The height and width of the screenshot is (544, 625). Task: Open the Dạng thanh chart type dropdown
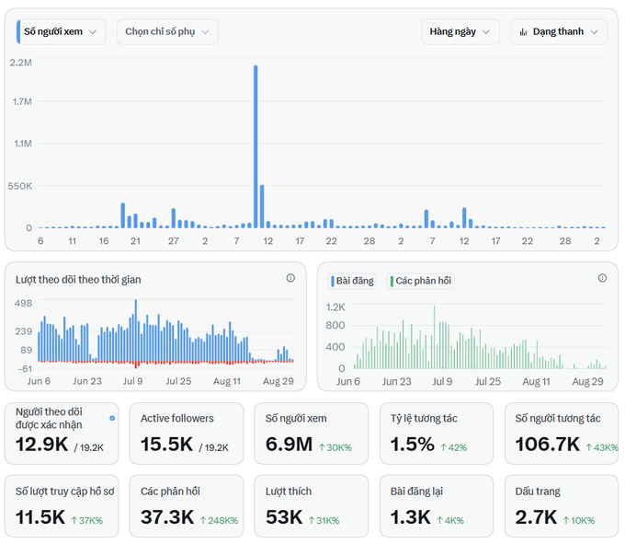pyautogui.click(x=559, y=31)
